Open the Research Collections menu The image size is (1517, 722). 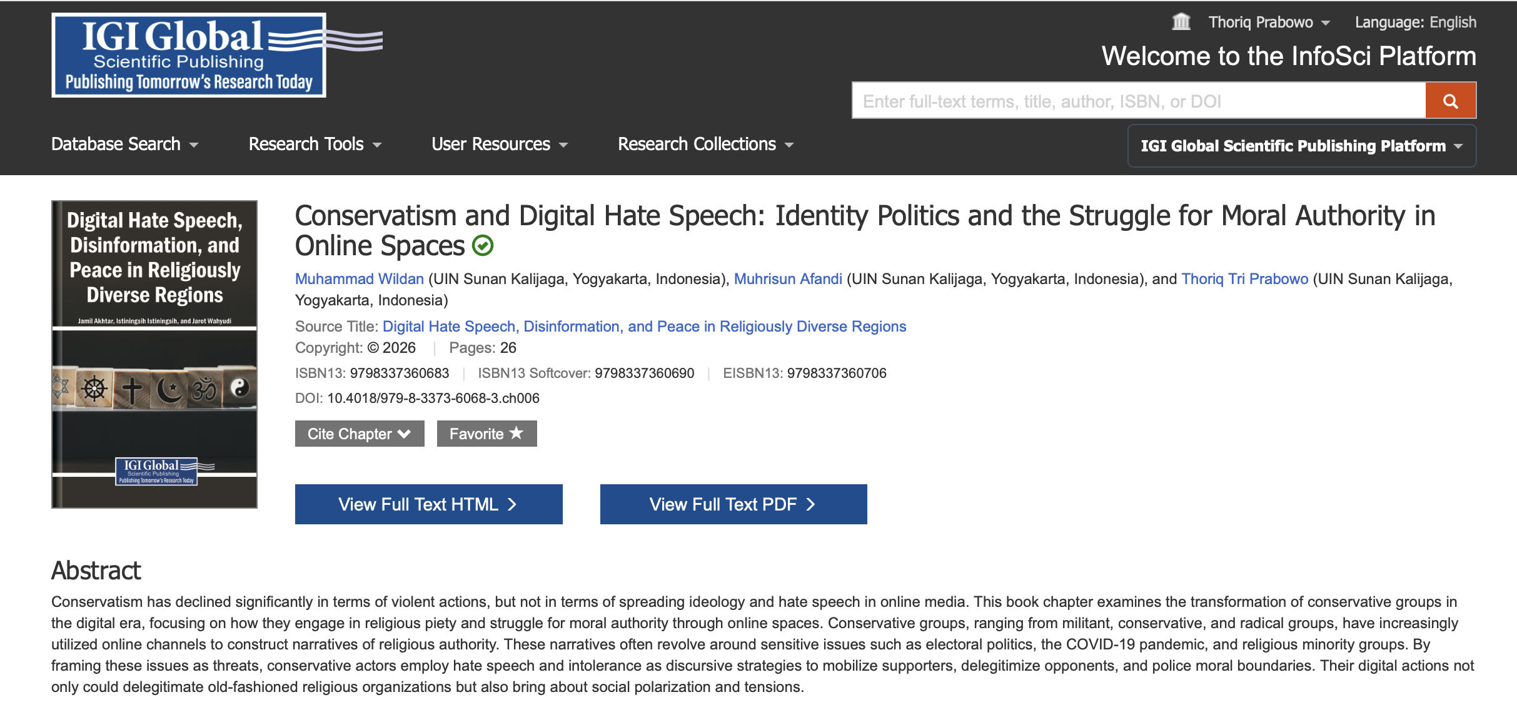click(705, 145)
